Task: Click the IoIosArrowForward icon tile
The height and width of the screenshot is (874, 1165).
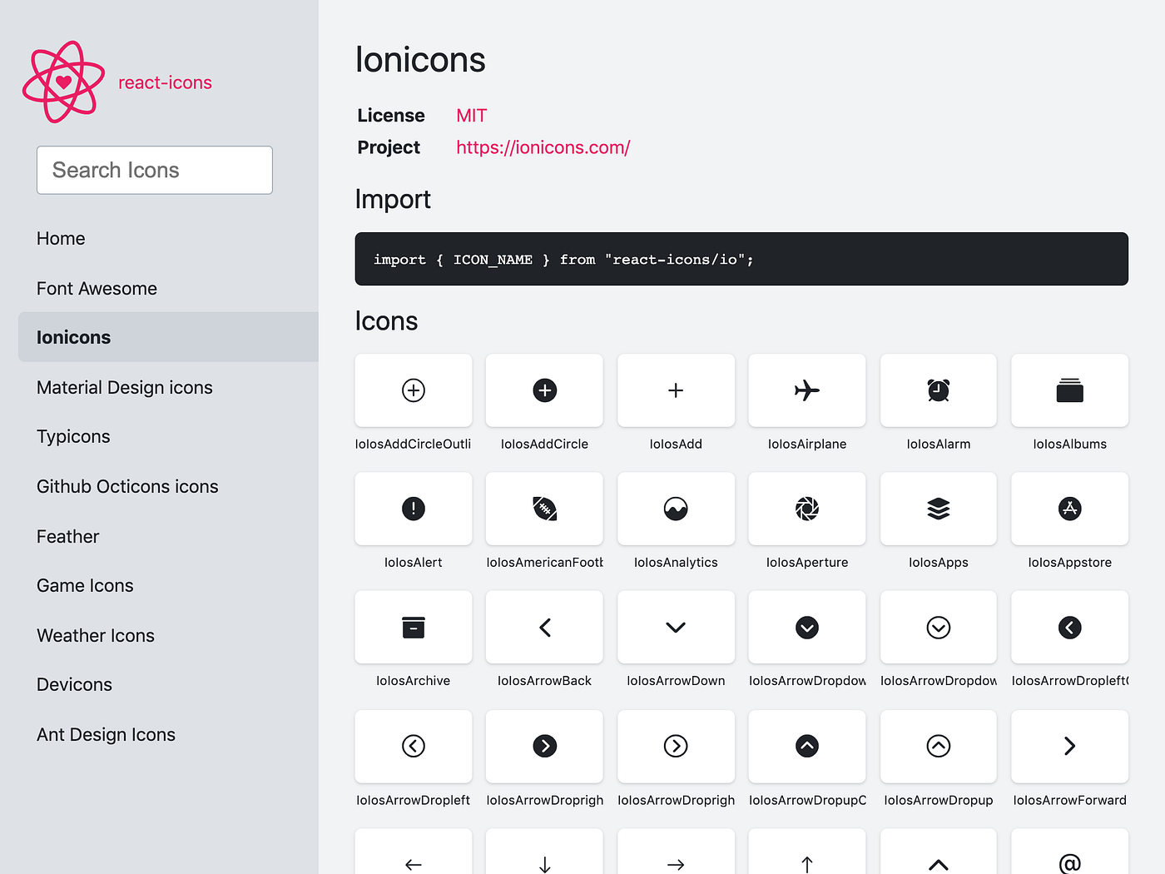Action: click(1069, 747)
